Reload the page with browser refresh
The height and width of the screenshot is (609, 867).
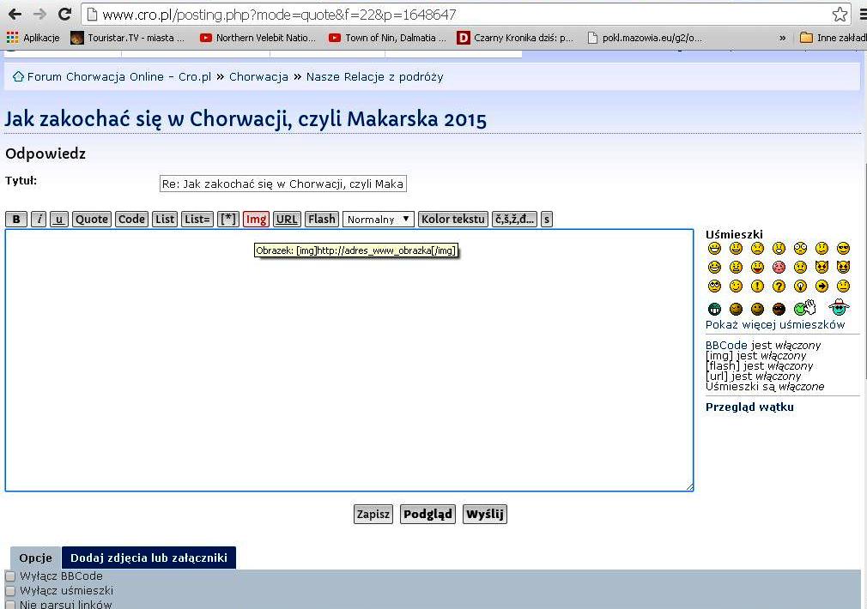coord(64,15)
